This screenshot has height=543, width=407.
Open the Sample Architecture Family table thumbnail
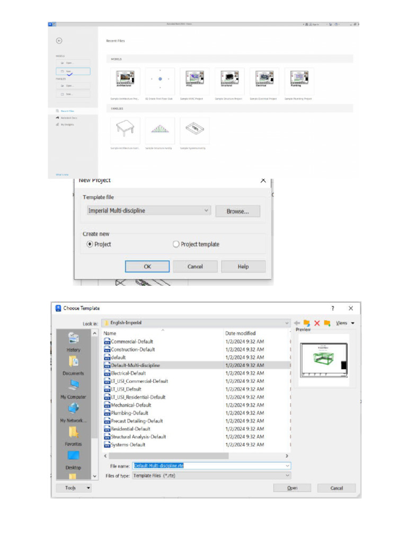tap(125, 130)
